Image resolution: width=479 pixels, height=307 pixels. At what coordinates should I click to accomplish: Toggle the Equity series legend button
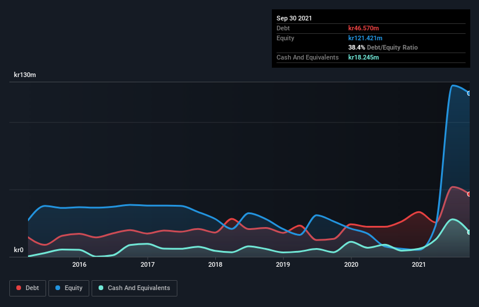69,288
